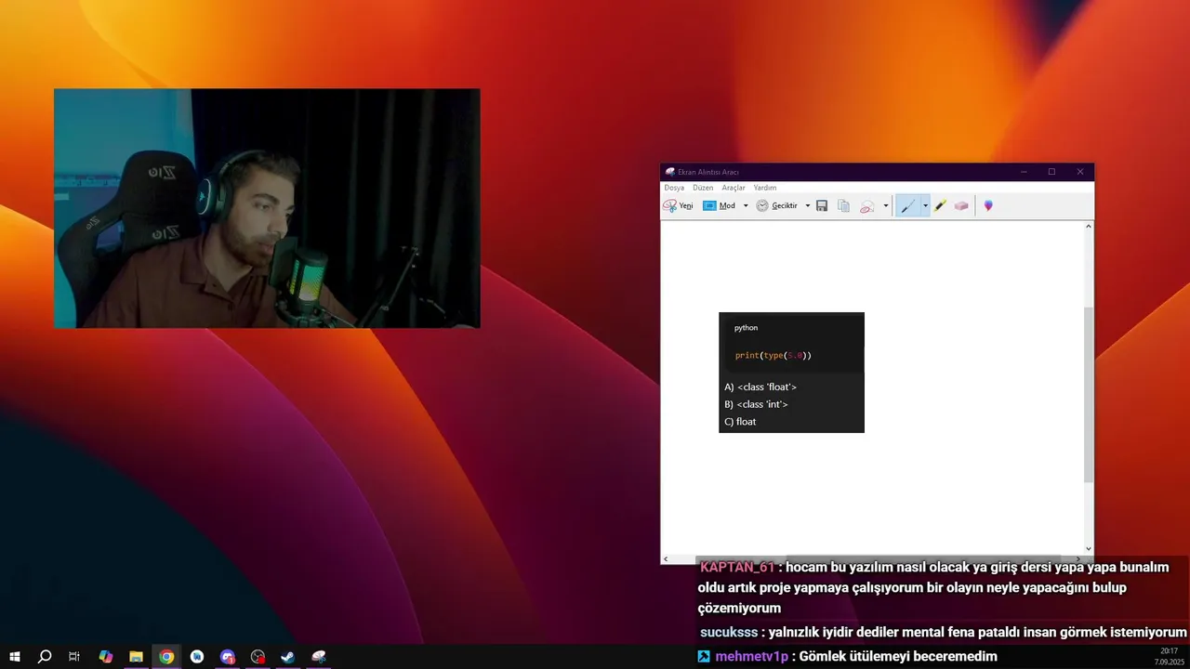
Task: Select the Pen tool
Action: (x=907, y=205)
